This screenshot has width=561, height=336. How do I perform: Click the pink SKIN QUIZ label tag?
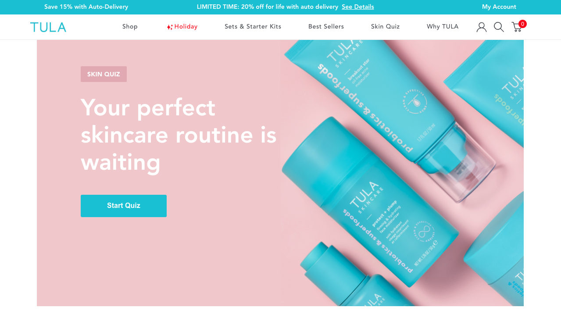pyautogui.click(x=104, y=74)
